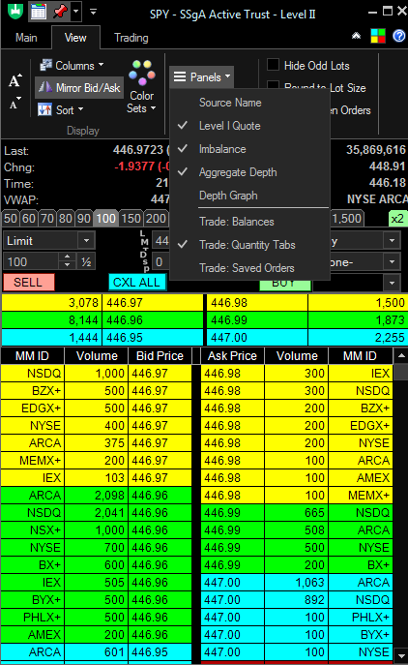Toggle the x2 quantity multiplier

[397, 219]
